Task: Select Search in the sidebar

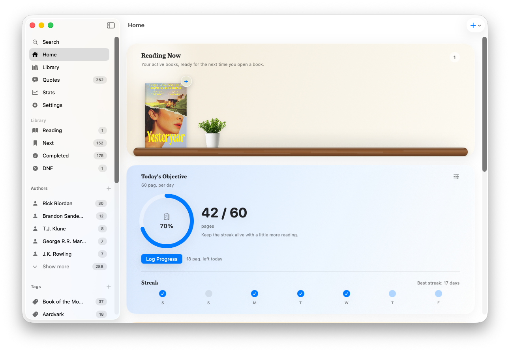Action: (x=69, y=42)
